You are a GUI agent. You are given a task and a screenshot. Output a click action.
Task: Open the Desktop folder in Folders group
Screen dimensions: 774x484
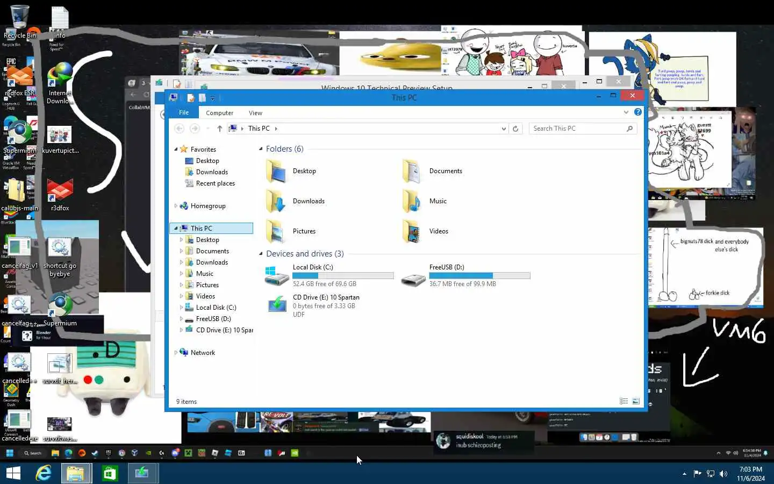(x=290, y=171)
